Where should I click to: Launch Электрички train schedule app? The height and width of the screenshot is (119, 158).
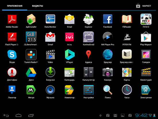pos(146,90)
